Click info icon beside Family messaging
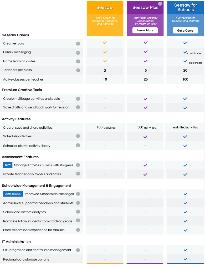 tap(78, 53)
